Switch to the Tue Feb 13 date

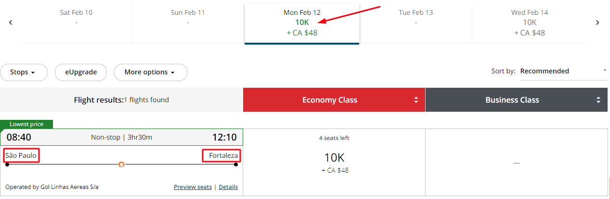tap(415, 23)
